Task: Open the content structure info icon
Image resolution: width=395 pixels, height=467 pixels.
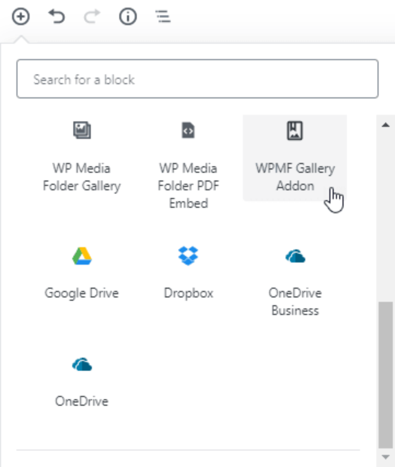Action: coord(127,17)
